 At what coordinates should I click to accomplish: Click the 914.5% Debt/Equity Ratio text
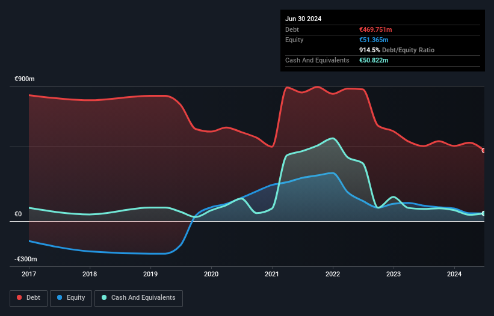397,50
